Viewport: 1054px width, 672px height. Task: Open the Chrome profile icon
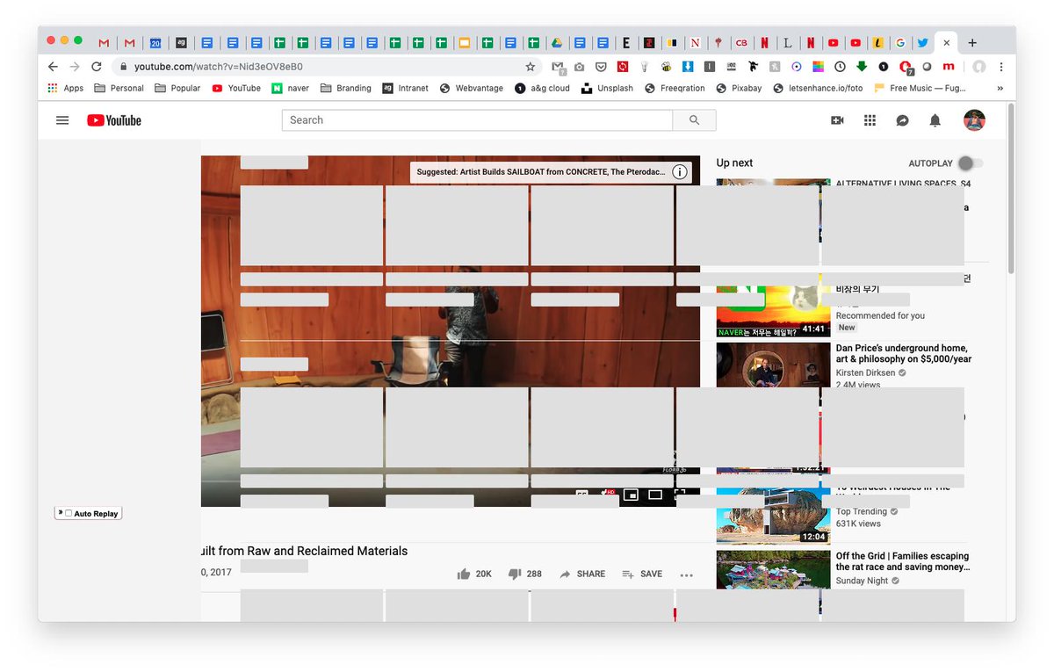978,67
